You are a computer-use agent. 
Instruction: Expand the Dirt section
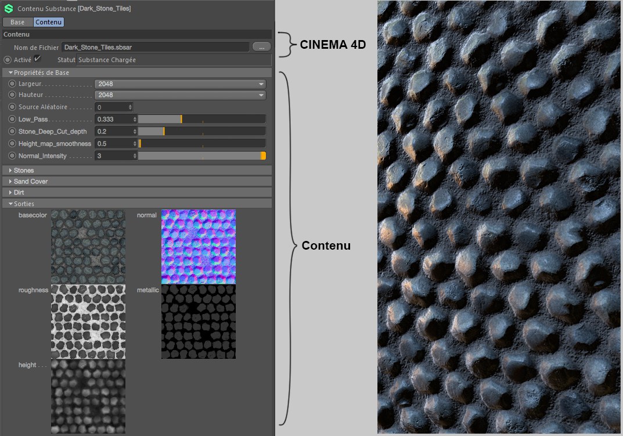click(19, 192)
